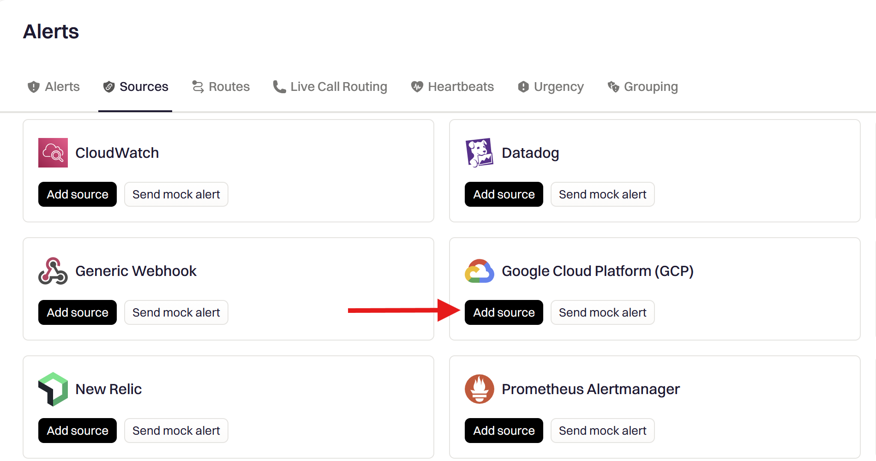Add source for Prometheus Alertmanager
The image size is (876, 461).
click(504, 431)
